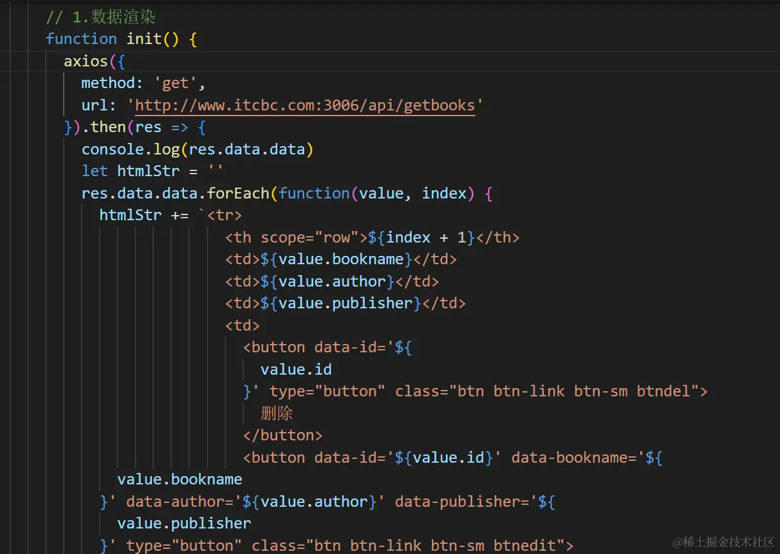The height and width of the screenshot is (554, 780).
Task: Click the standalone 'value.id' line
Action: click(x=296, y=370)
